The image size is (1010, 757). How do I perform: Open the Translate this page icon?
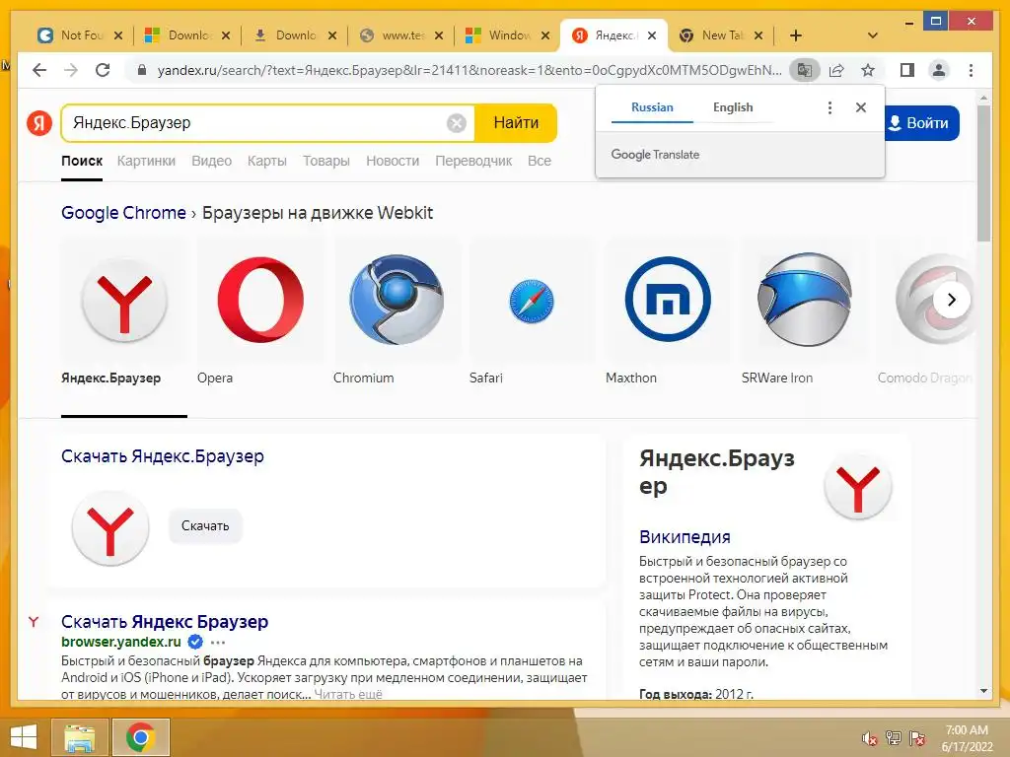[805, 70]
